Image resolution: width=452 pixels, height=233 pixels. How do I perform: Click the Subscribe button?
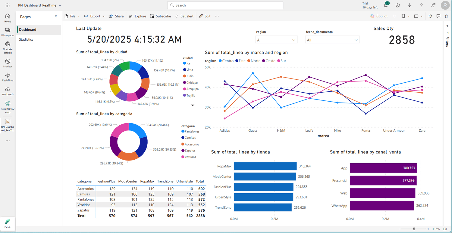pyautogui.click(x=160, y=16)
